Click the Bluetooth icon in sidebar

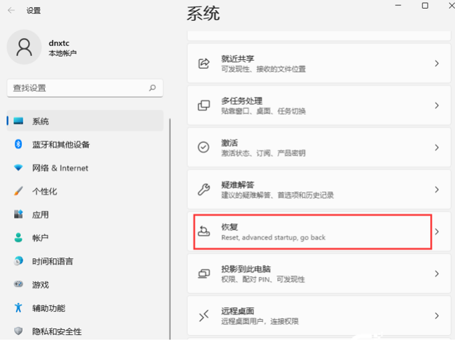click(19, 144)
